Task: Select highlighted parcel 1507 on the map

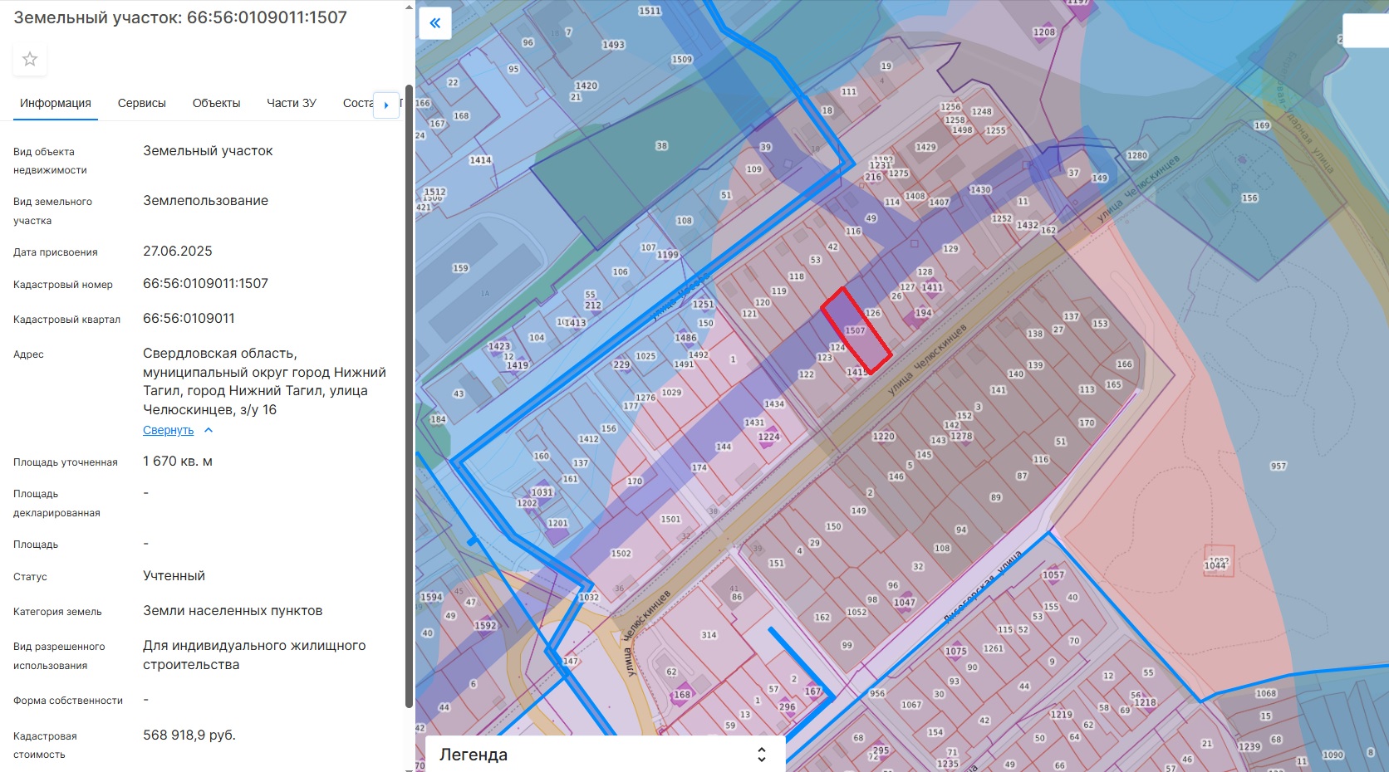Action: point(856,330)
